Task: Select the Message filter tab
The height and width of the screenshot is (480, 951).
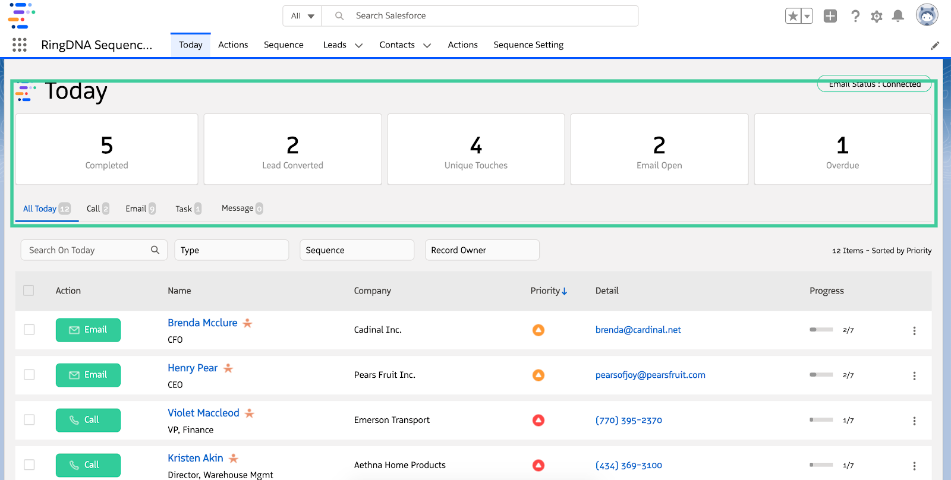Action: tap(243, 209)
